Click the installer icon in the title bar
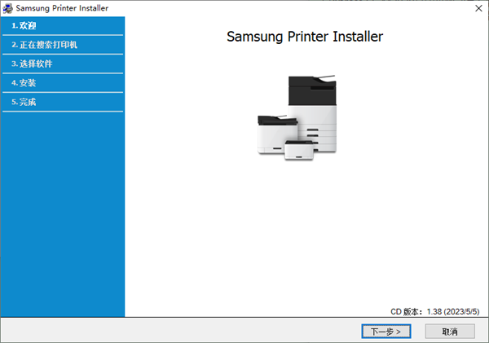The image size is (489, 343). tap(7, 8)
